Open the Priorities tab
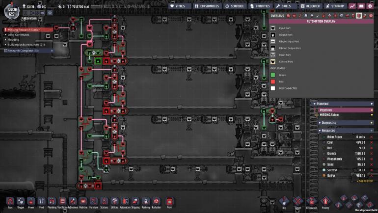The width and height of the screenshot is (378, 213). (260, 6)
